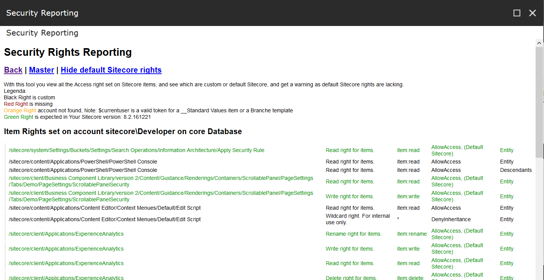Maximize the Security Reporting dialog

coord(517,13)
